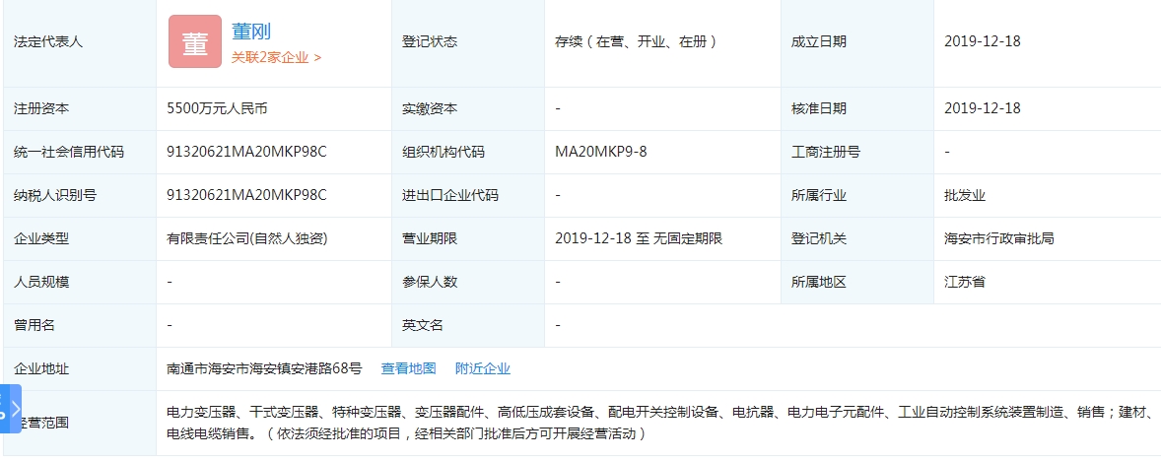Click the 江苏省 region value
Screen dimensions: 1161x461
[x=964, y=282]
